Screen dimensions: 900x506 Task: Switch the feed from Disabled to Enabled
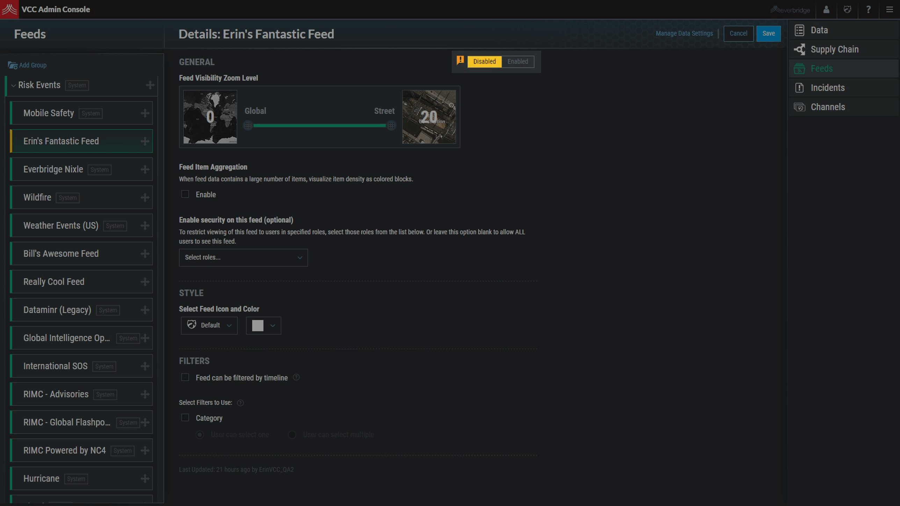[518, 61]
